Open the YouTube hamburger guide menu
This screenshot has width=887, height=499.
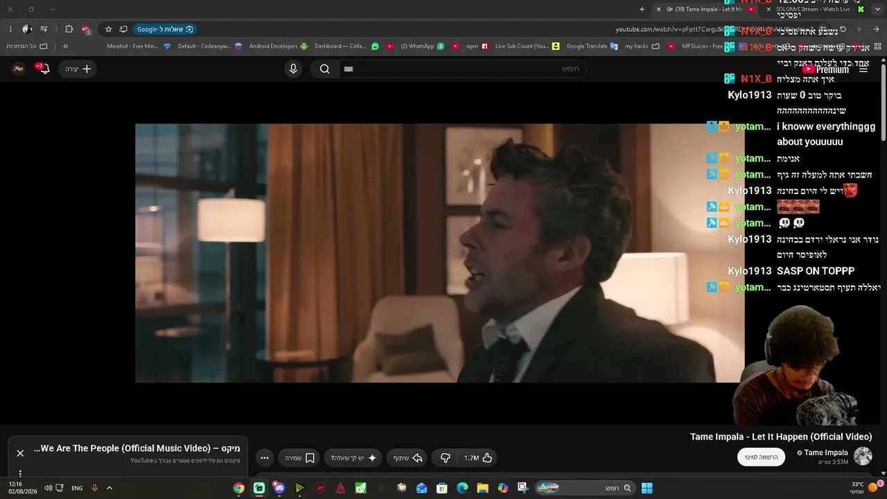(x=863, y=69)
